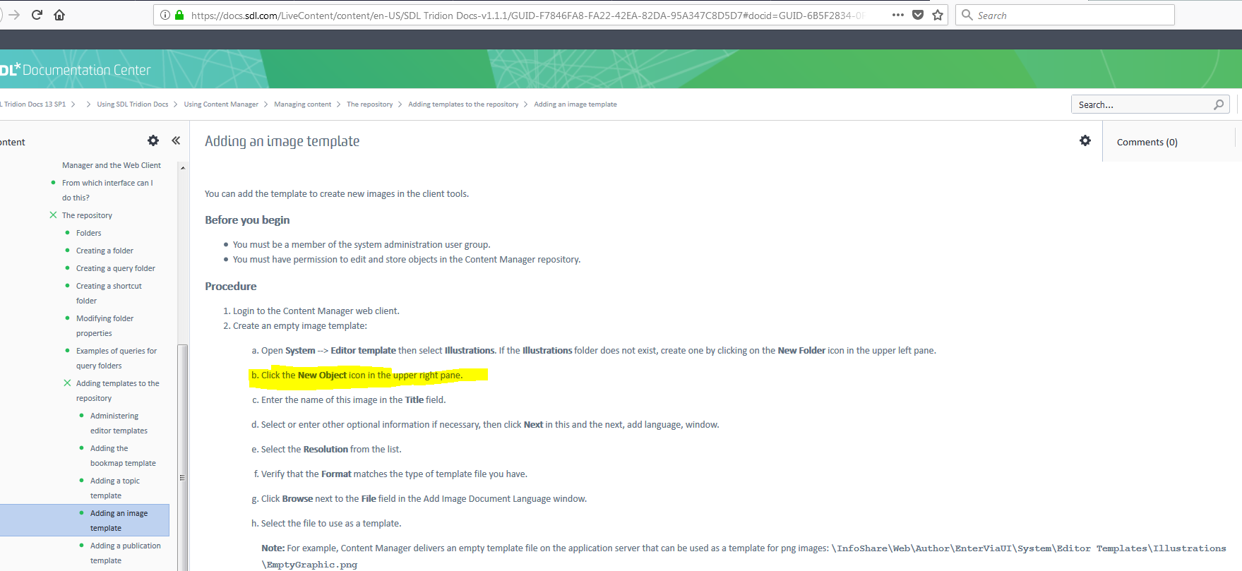
Task: Open the Comments (0) tab
Action: click(1147, 142)
